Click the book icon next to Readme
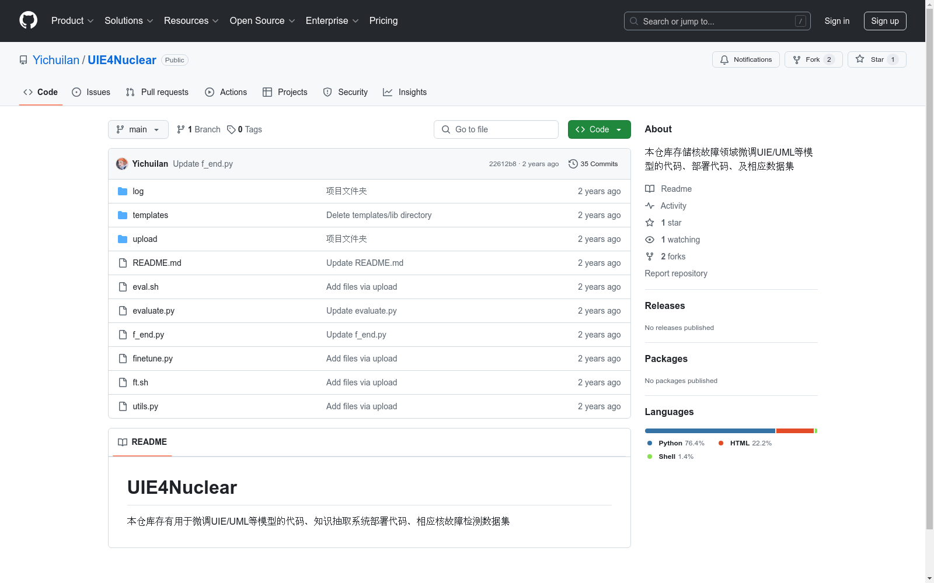The height and width of the screenshot is (583, 934). tap(650, 189)
